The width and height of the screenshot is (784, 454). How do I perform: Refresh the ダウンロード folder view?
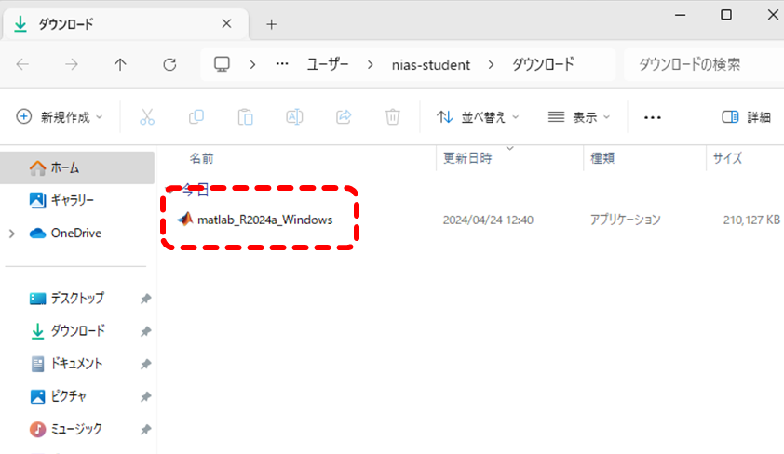169,64
